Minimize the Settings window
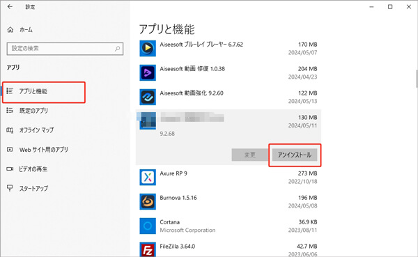418x257 pixels. pyautogui.click(x=371, y=7)
